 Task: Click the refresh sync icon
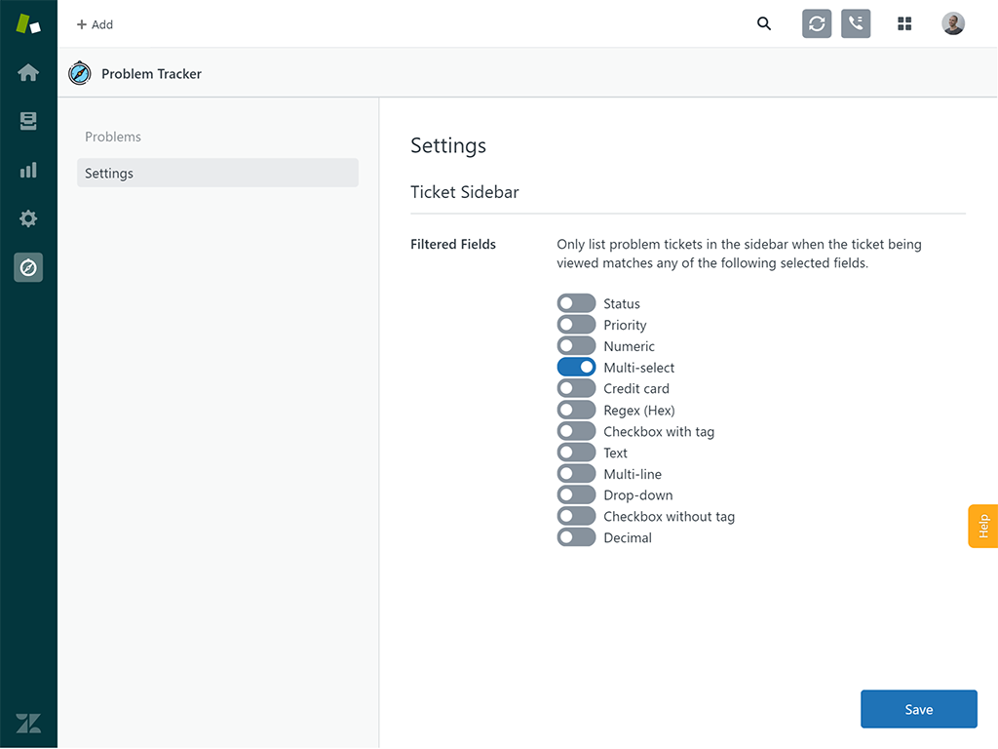point(817,24)
